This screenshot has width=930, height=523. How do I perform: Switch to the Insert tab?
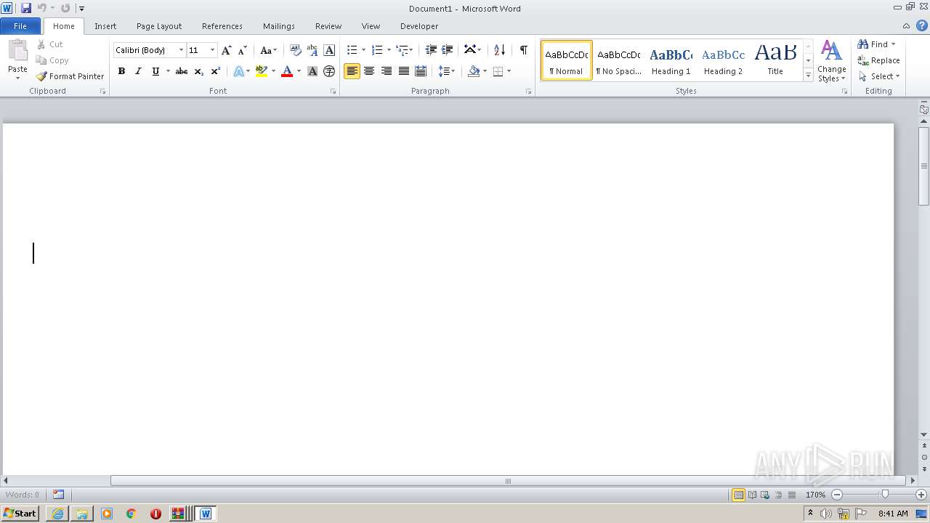click(x=105, y=26)
